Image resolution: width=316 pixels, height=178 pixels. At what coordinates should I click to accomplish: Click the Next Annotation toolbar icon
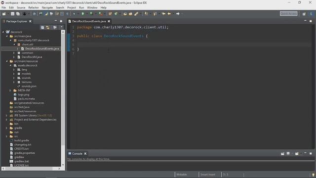[146, 14]
